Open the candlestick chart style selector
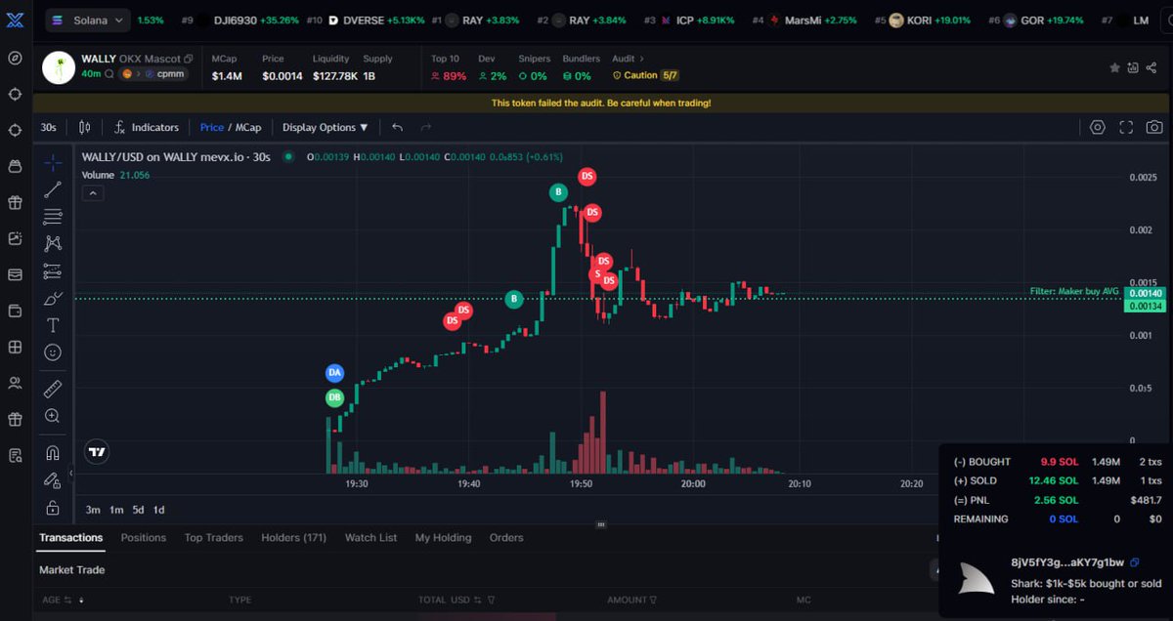Image resolution: width=1173 pixels, height=621 pixels. click(84, 127)
